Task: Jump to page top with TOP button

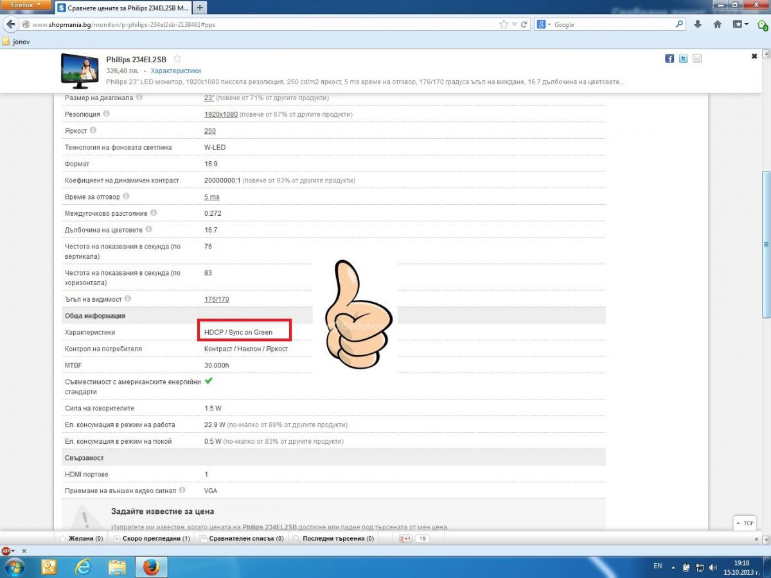Action: (x=745, y=523)
